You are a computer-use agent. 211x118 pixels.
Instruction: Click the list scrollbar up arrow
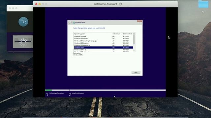134,33
